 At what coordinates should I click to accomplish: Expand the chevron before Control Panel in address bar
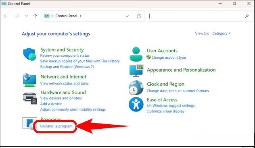[x=52, y=16]
